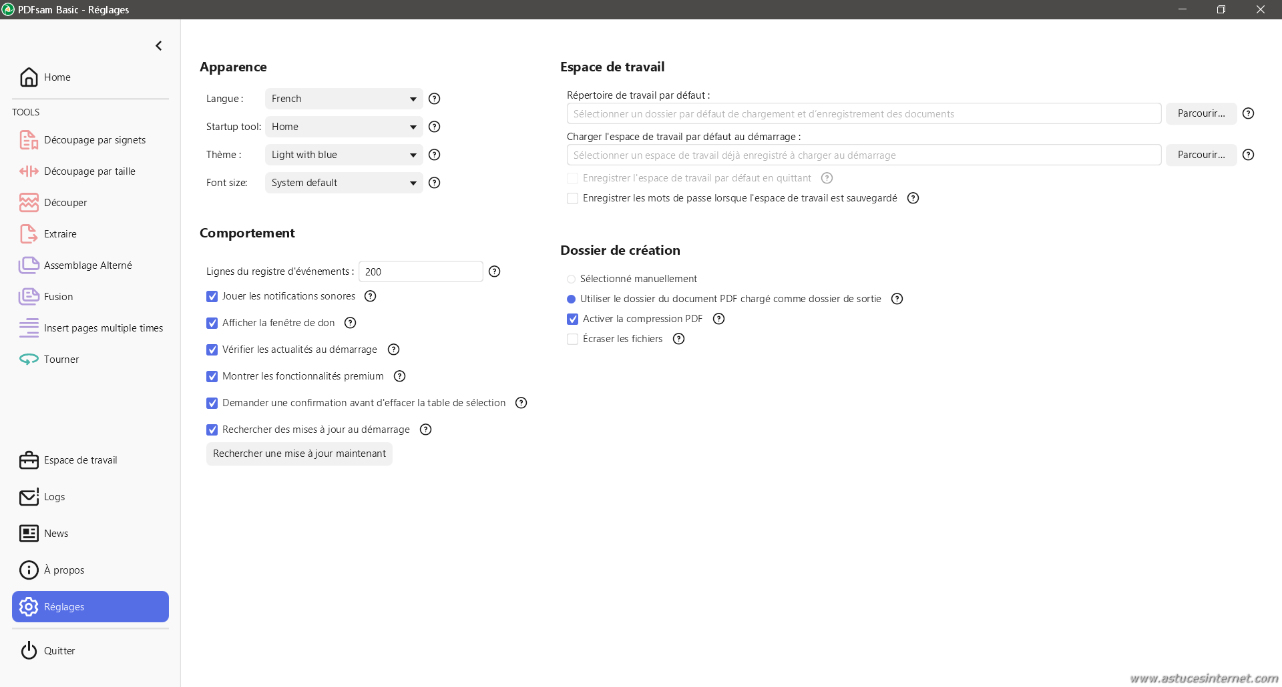Click Rechercher une mise à jour maintenant
Screen dimensions: 1282x687
click(299, 454)
